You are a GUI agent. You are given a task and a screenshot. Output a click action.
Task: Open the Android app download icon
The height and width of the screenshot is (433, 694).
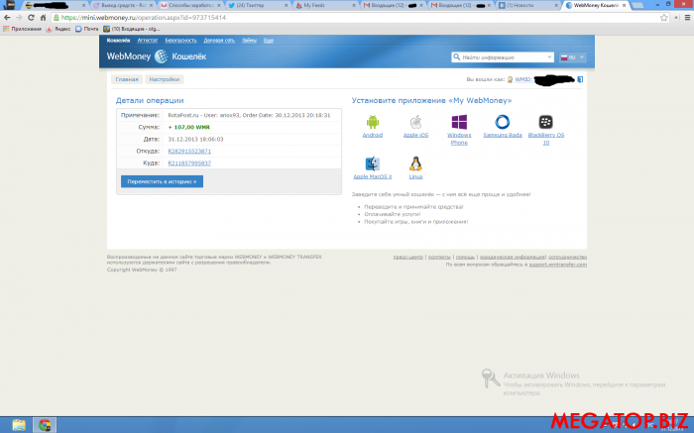tap(372, 122)
